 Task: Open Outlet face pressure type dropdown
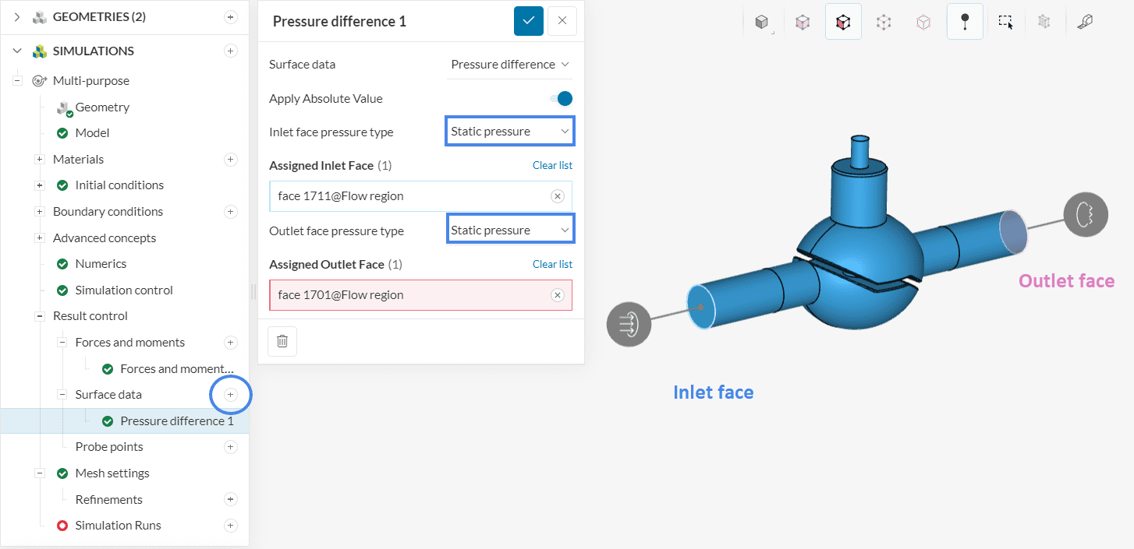click(x=510, y=231)
